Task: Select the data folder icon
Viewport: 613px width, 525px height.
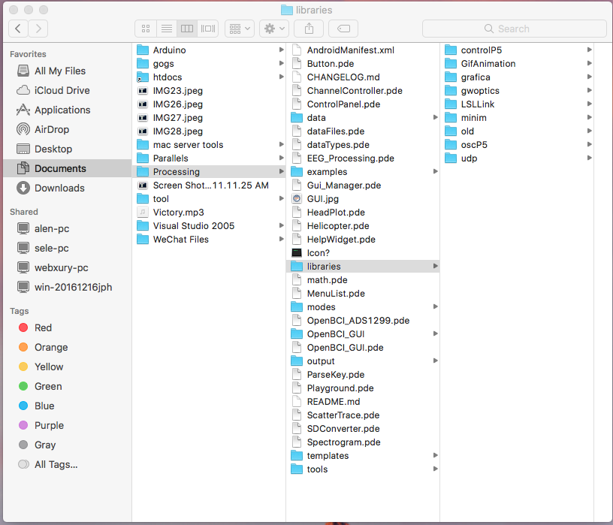Action: point(297,118)
